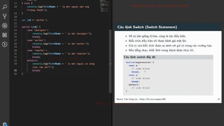Click the bullet 'Nếu bằng nhau, khối lệnh'

(161, 50)
